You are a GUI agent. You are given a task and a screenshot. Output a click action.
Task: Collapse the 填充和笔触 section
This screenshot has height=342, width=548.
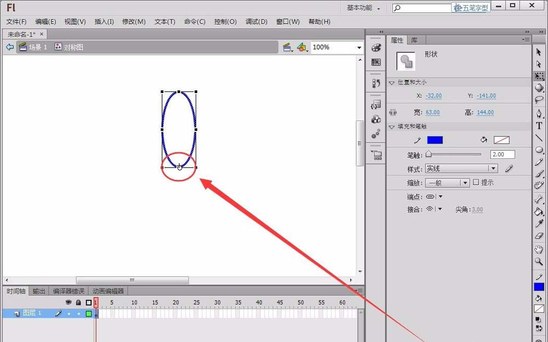click(391, 127)
